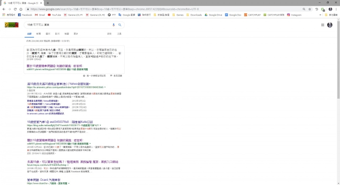Image resolution: width=340 pixels, height=185 pixels.
Task: Open the Google apps grid
Action: (323, 25)
